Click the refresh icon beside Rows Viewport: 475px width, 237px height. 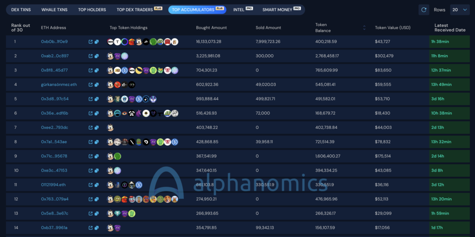[x=424, y=10]
